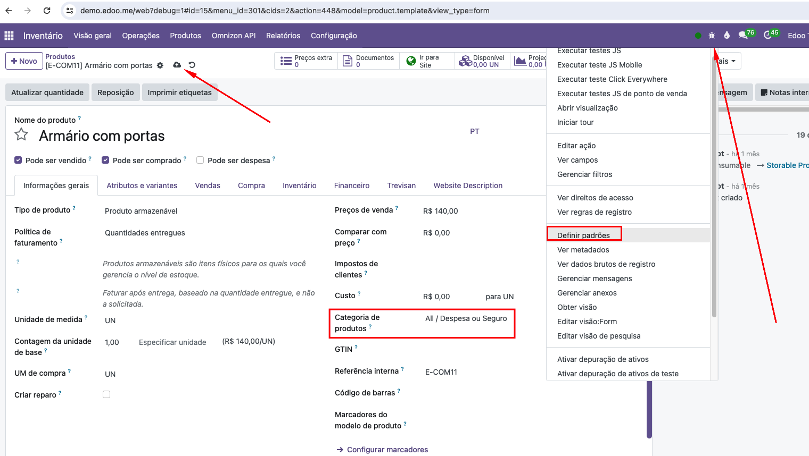Screen dimensions: 809x456
Task: Open activities clock icon with badge 45
Action: point(771,35)
